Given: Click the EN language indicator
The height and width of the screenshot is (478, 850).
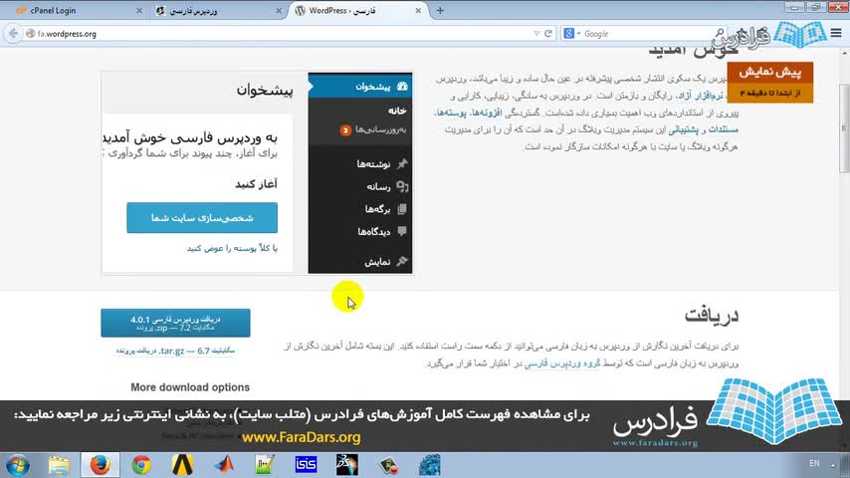Looking at the screenshot, I should [x=814, y=463].
